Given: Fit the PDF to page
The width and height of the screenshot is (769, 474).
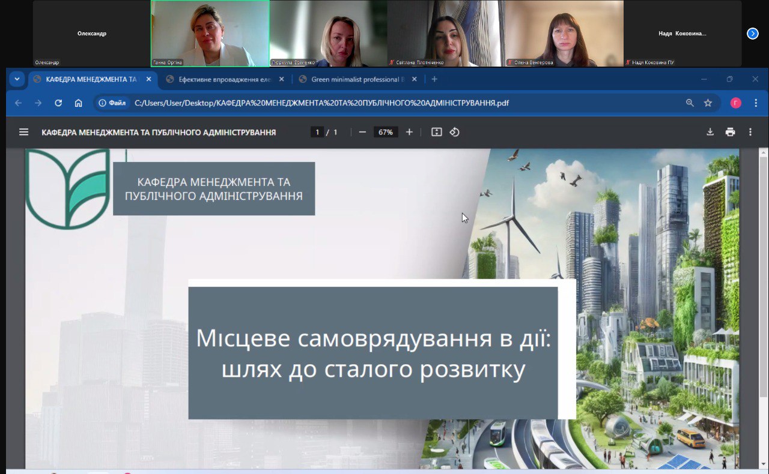Looking at the screenshot, I should pos(437,132).
